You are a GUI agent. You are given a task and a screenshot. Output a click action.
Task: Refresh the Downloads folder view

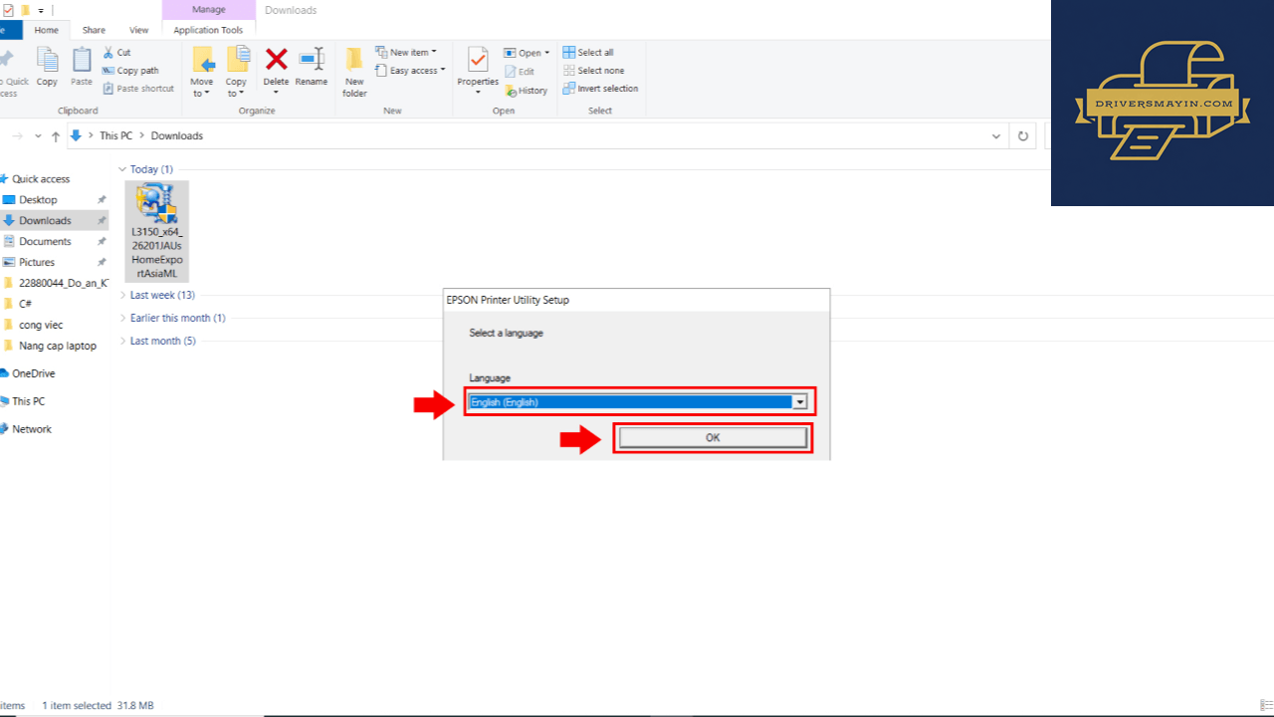pos(1022,135)
